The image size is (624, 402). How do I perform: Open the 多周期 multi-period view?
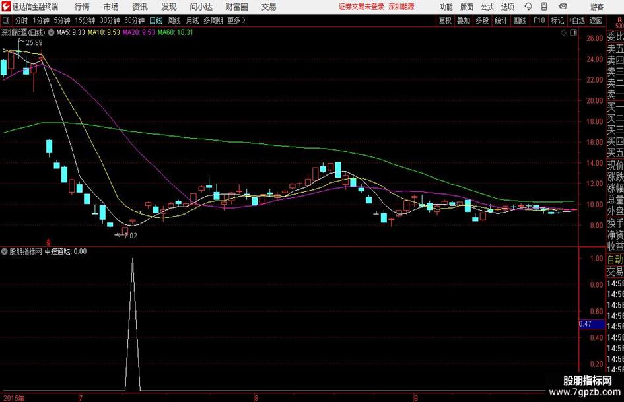213,20
